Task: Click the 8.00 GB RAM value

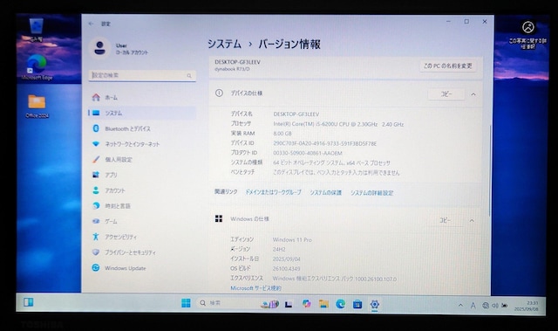Action: click(x=282, y=134)
